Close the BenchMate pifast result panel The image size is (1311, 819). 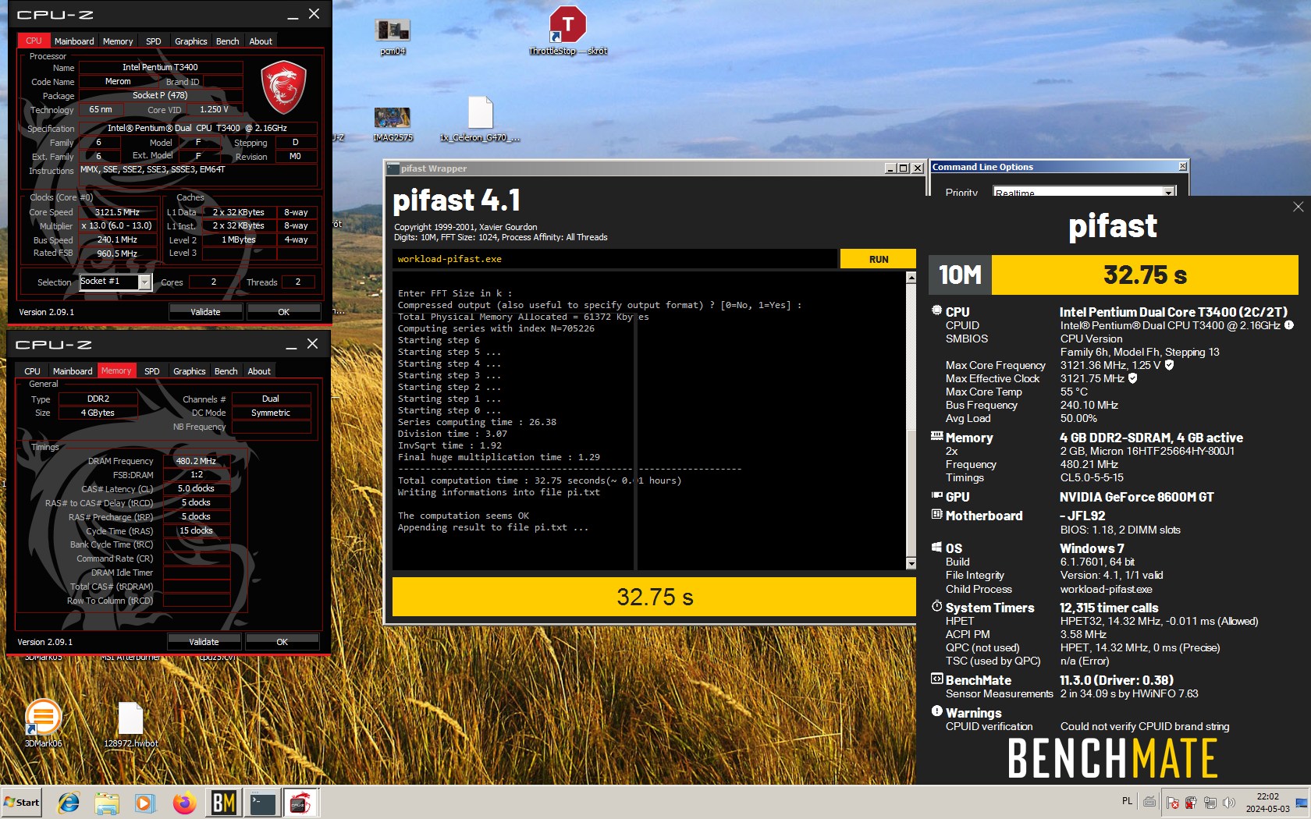coord(1298,207)
